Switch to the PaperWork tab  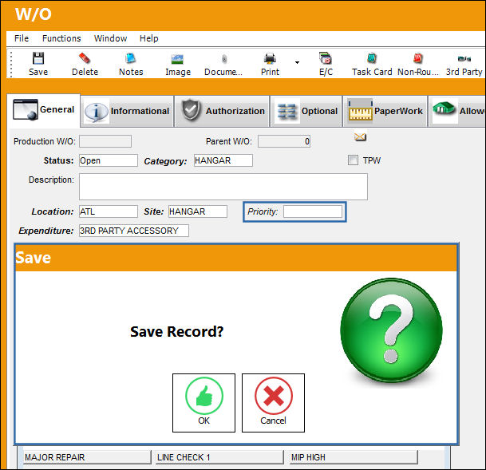click(x=385, y=111)
